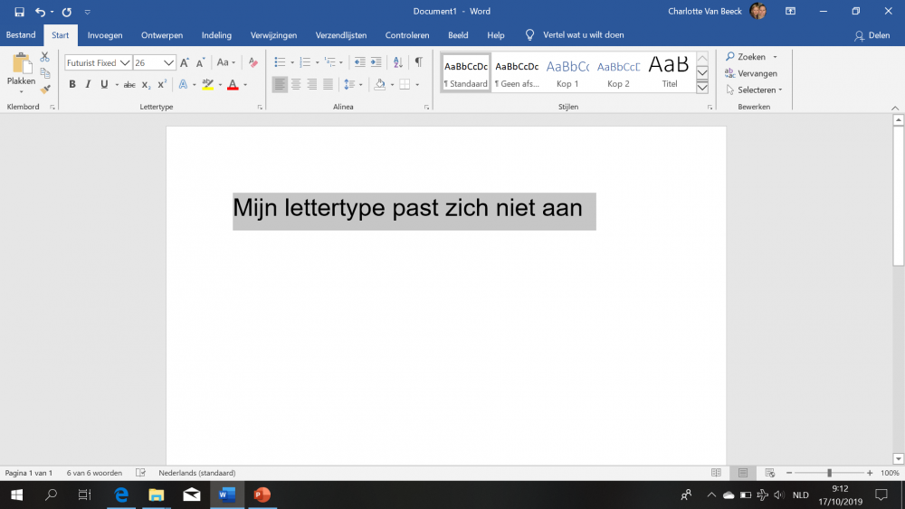Open the Invoegen tab
This screenshot has height=509, width=905.
(x=105, y=35)
